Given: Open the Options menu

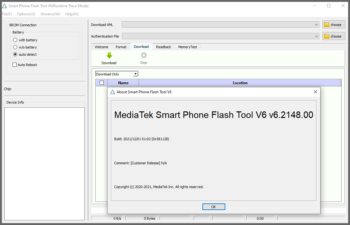Looking at the screenshot, I should 26,14.
